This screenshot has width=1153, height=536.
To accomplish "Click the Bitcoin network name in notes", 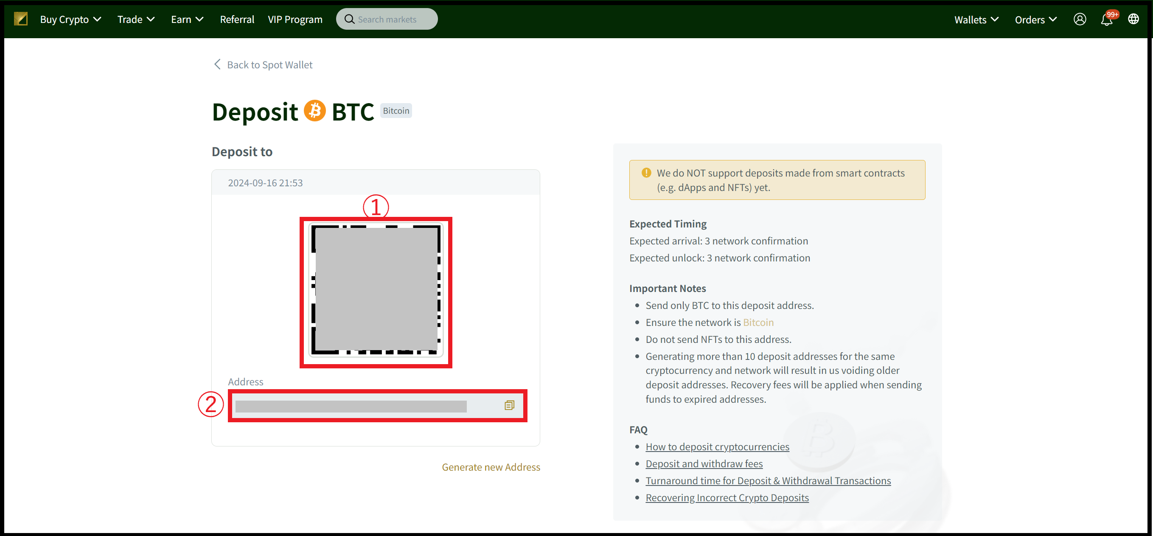I will point(758,323).
